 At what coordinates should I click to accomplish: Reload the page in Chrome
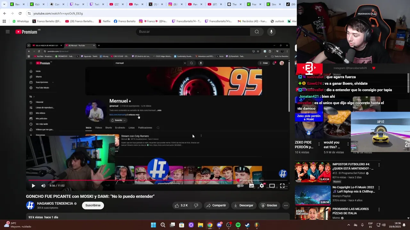tap(20, 13)
